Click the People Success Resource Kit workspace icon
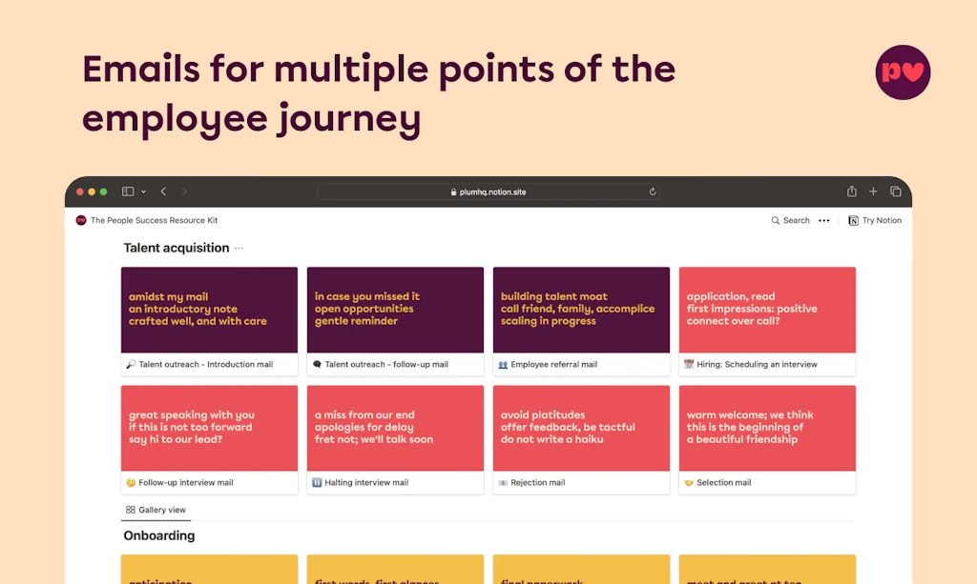Screen dimensions: 977x584 [81, 220]
